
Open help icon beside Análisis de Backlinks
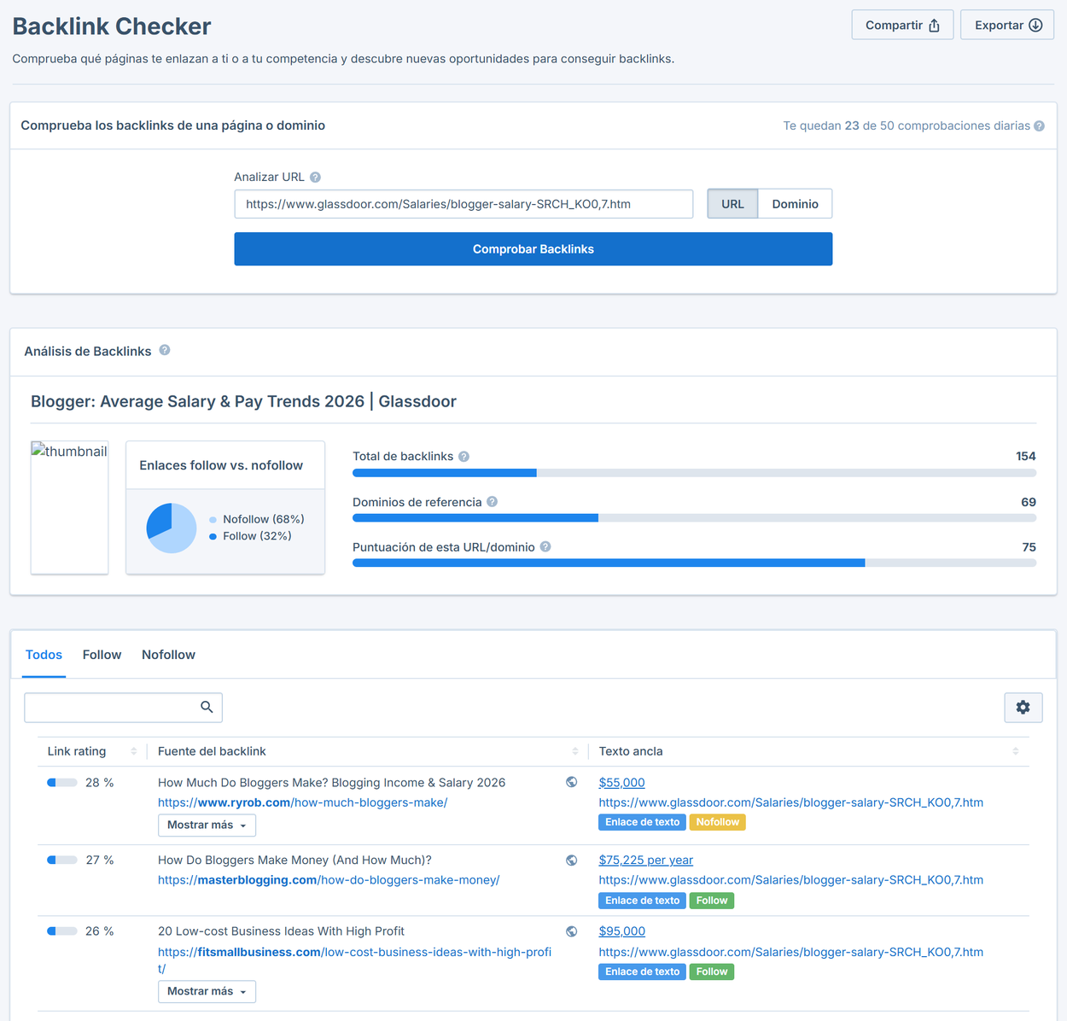(x=165, y=350)
